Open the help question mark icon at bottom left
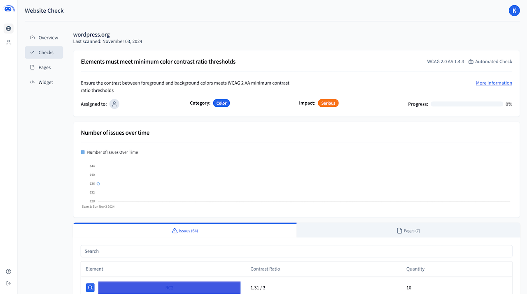The image size is (527, 294). tap(8, 271)
